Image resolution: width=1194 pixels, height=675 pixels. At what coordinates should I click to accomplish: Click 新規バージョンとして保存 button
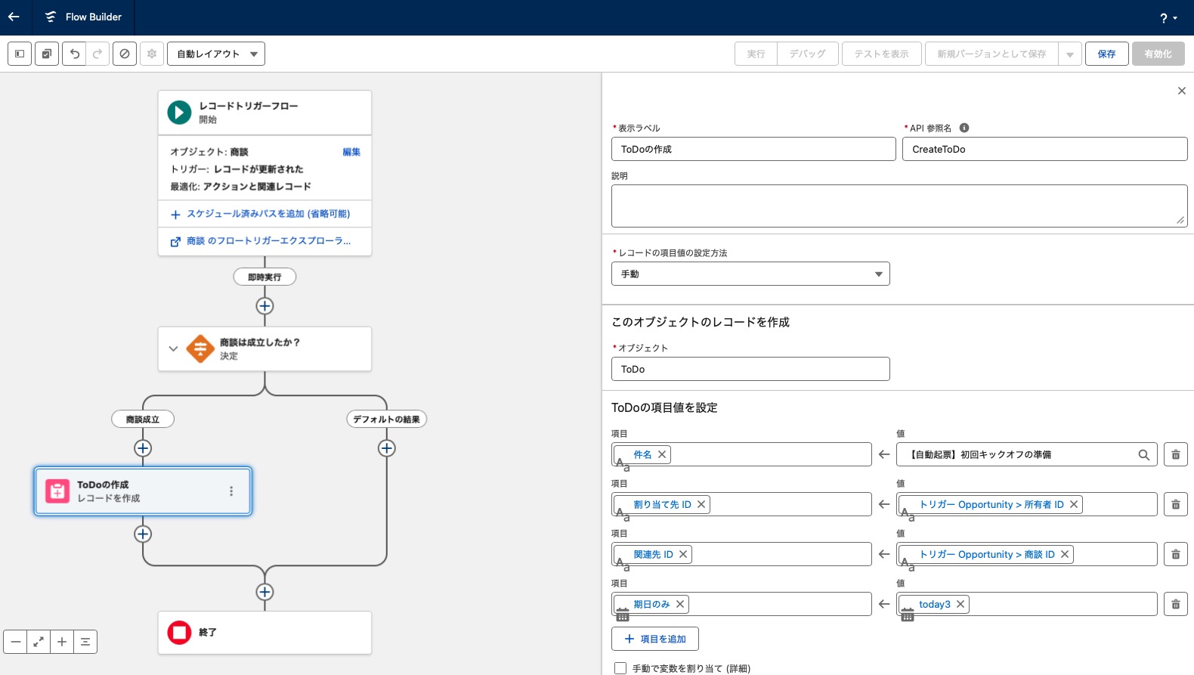point(991,54)
